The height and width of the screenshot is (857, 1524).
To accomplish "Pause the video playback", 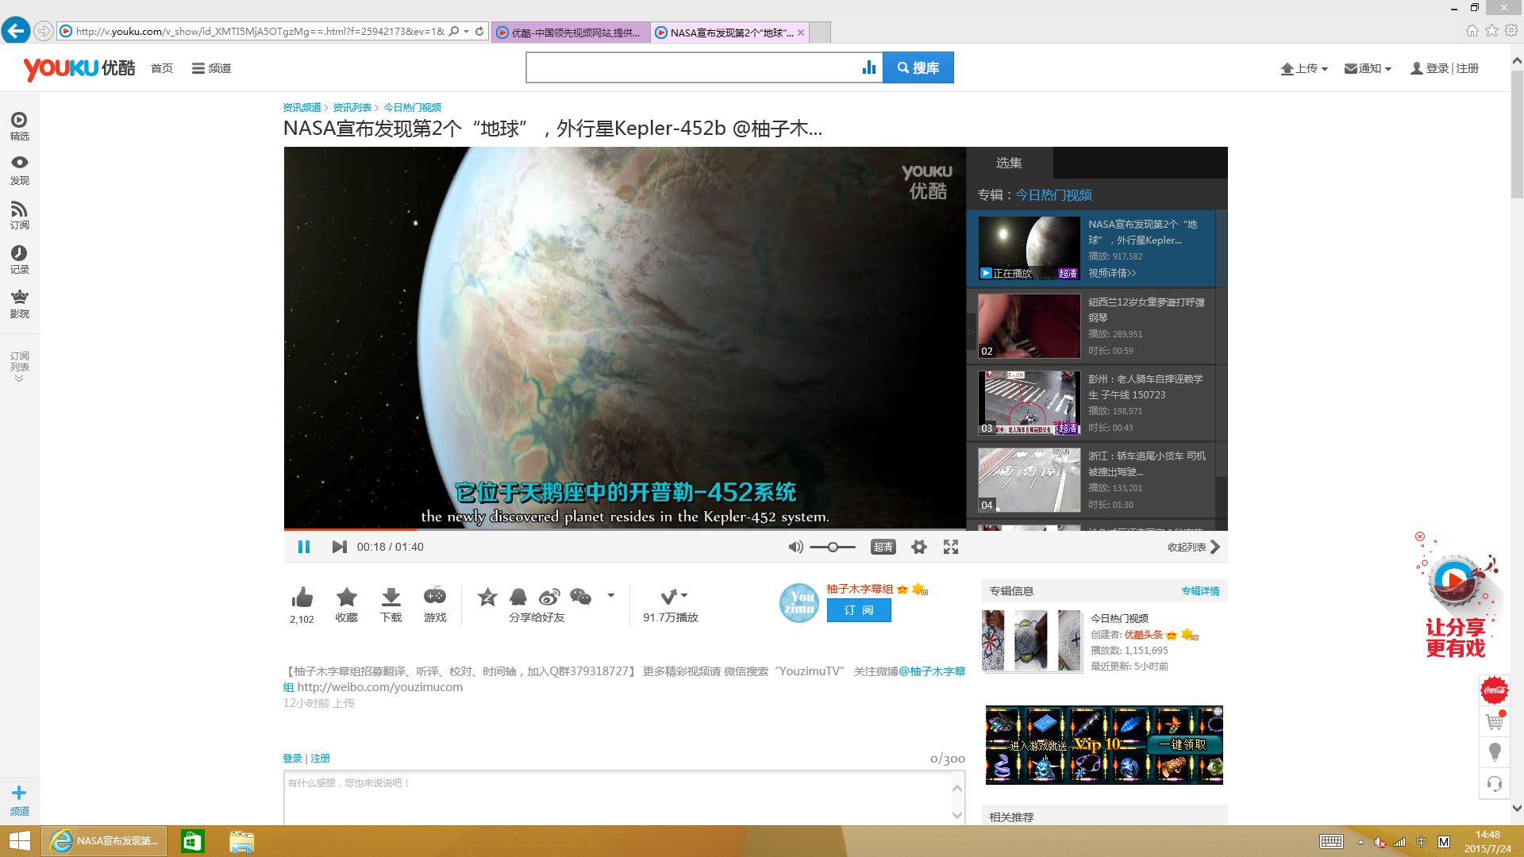I will (x=303, y=547).
